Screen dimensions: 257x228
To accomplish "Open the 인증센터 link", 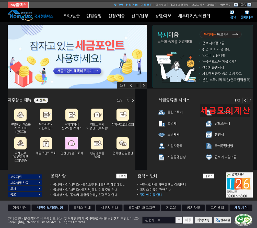I will 146,5.
